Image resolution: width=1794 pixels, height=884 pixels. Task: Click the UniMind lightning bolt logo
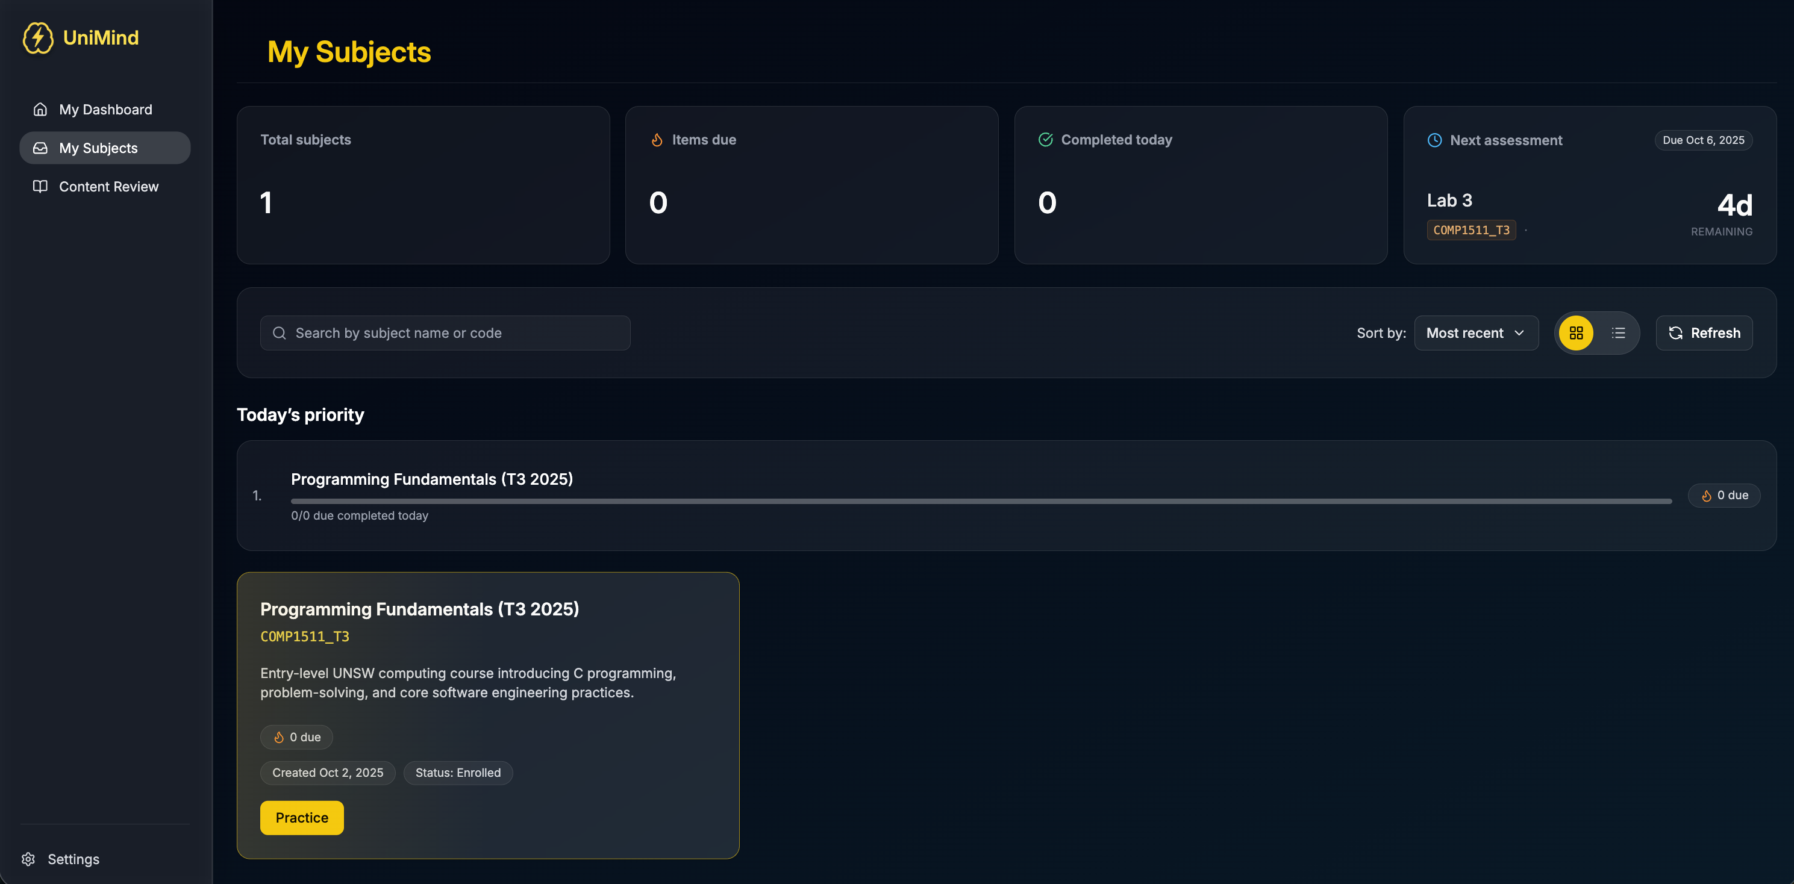[37, 37]
